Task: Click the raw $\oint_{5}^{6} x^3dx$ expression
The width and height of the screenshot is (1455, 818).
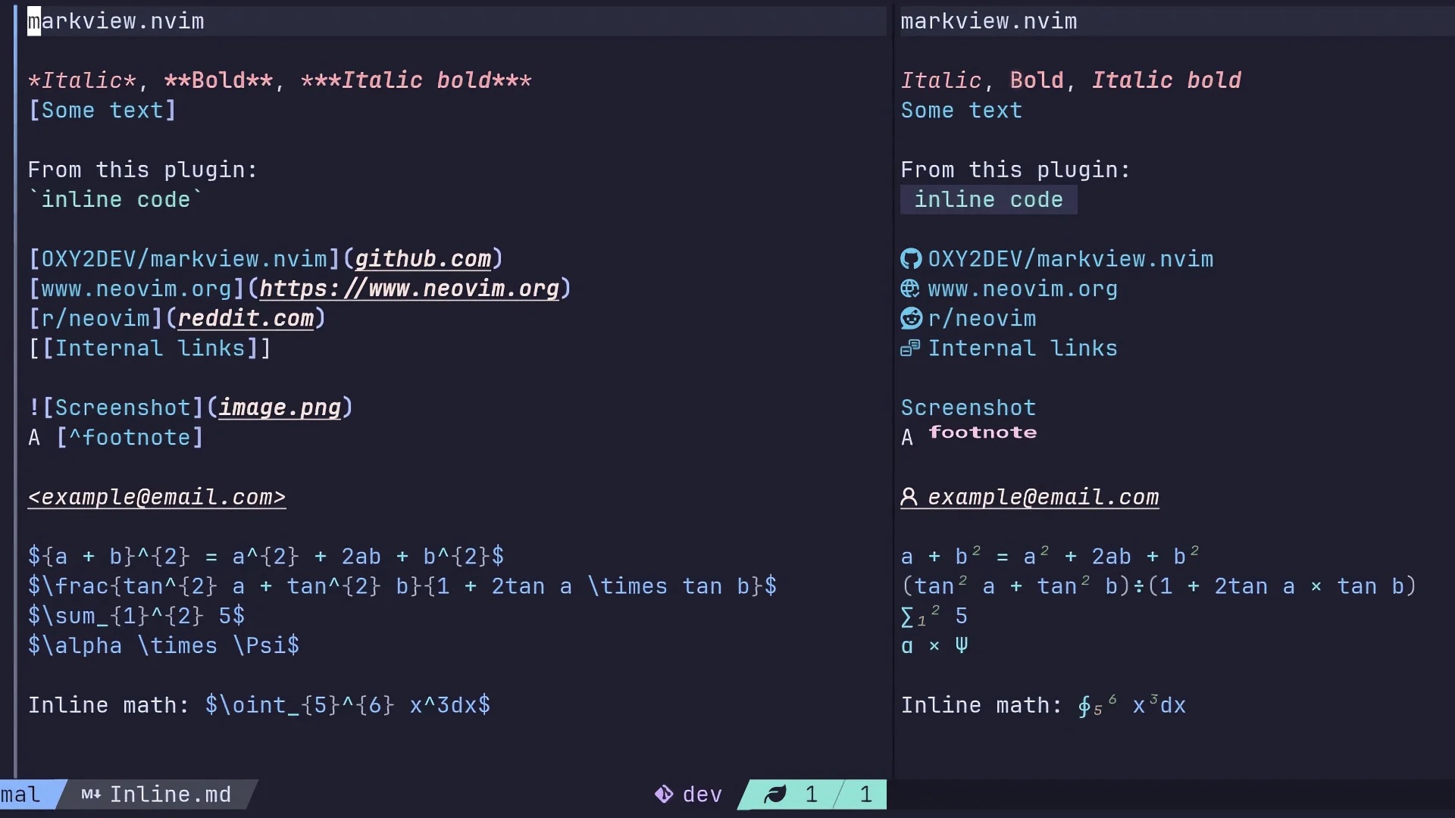Action: pos(348,705)
